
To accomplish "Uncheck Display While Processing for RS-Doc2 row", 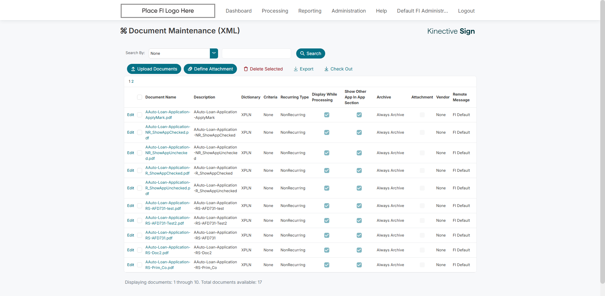I will (x=327, y=250).
